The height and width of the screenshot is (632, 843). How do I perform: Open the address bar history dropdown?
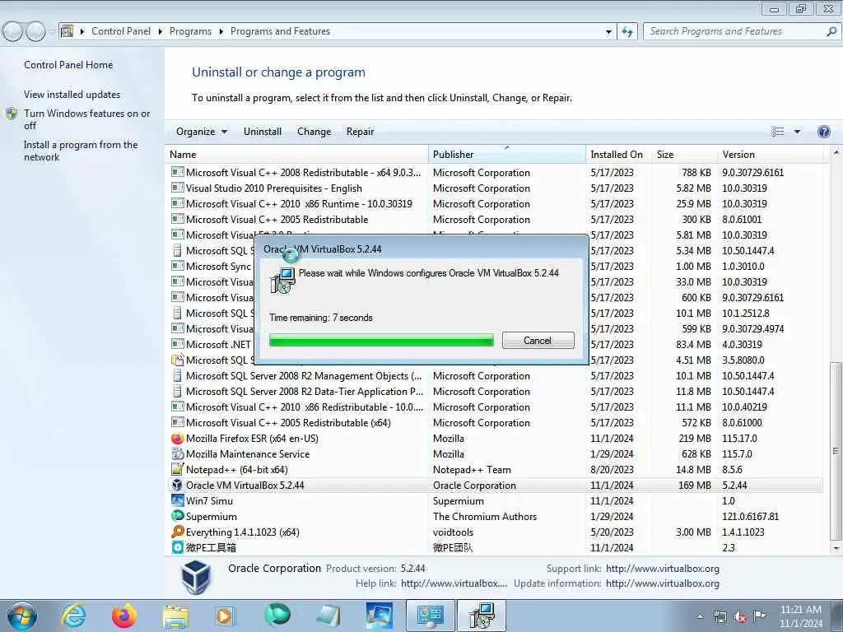(608, 32)
